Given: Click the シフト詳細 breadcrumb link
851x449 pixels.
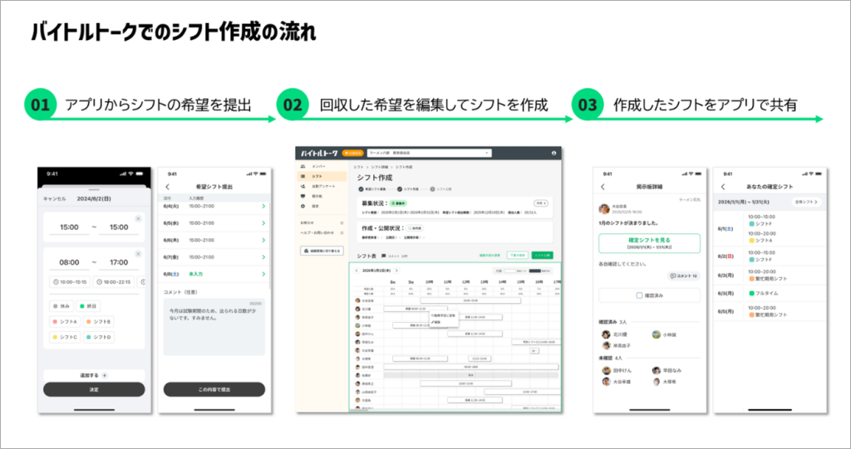Looking at the screenshot, I should [379, 167].
